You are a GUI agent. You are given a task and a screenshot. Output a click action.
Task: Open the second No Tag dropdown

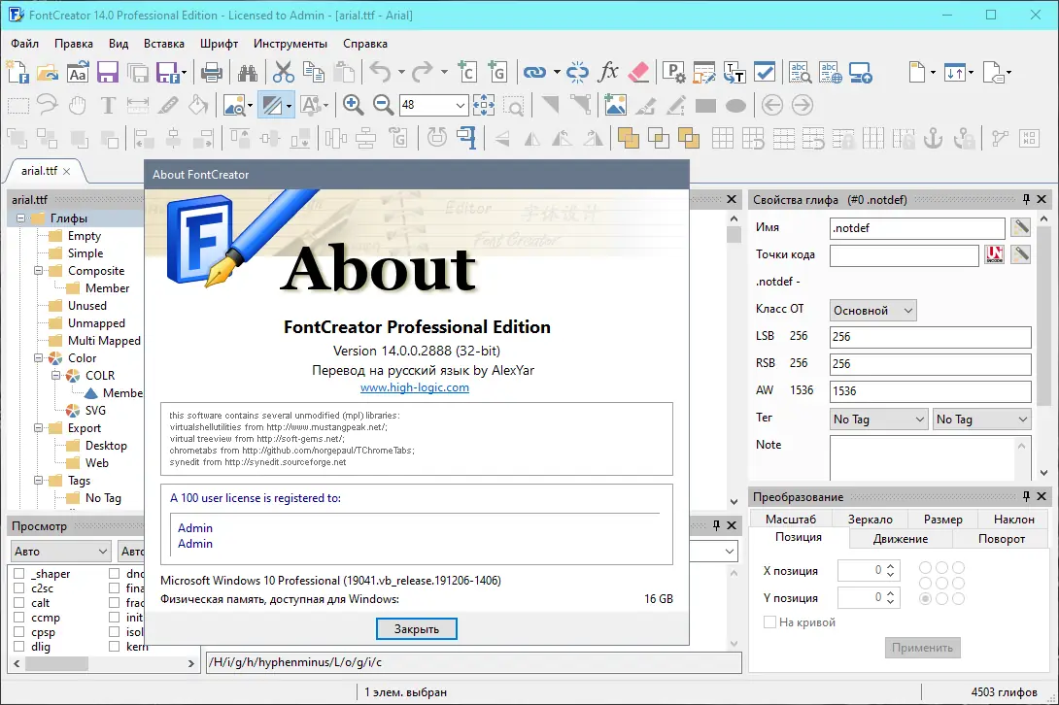(x=982, y=420)
